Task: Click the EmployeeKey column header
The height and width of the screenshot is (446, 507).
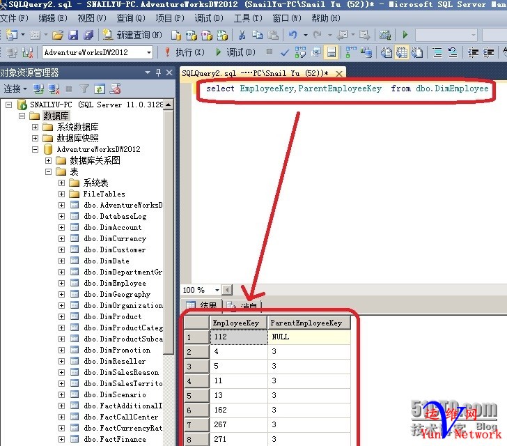Action: [238, 323]
